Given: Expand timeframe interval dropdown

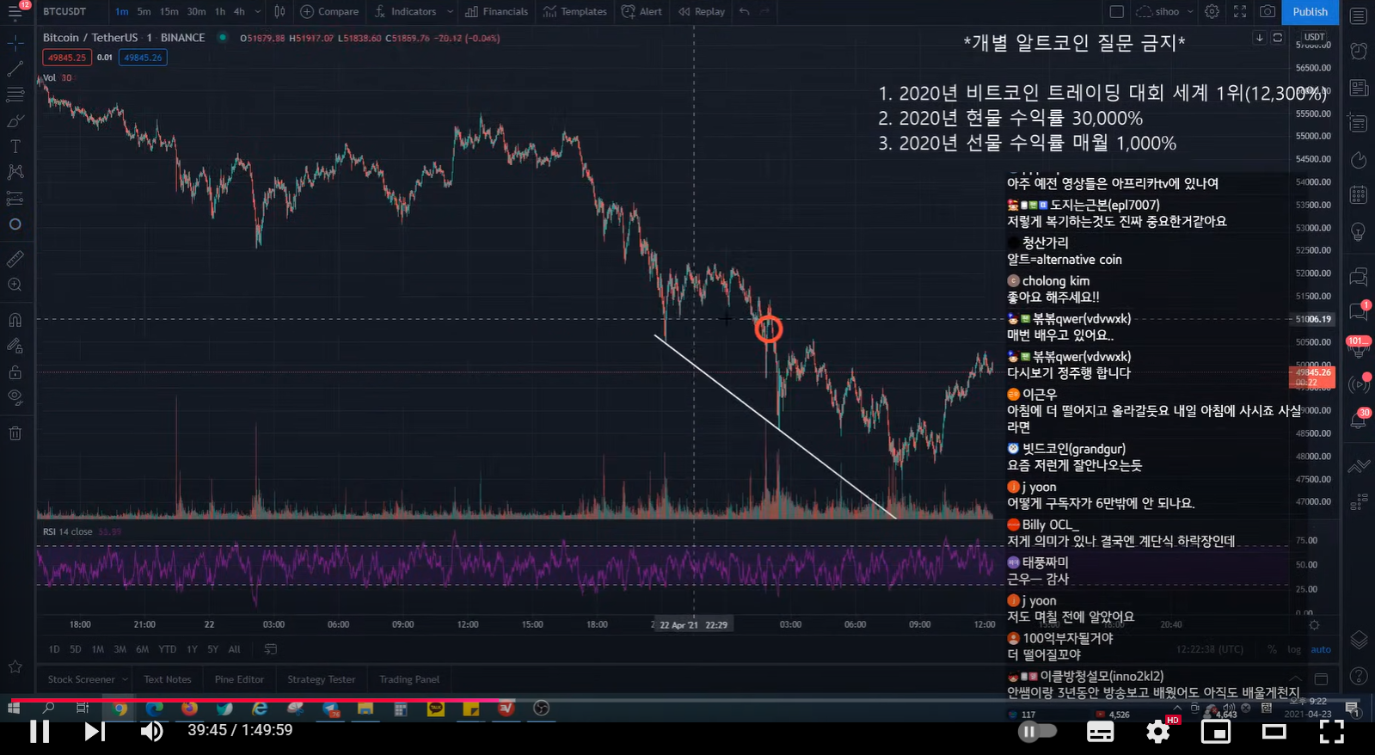Looking at the screenshot, I should click(257, 12).
